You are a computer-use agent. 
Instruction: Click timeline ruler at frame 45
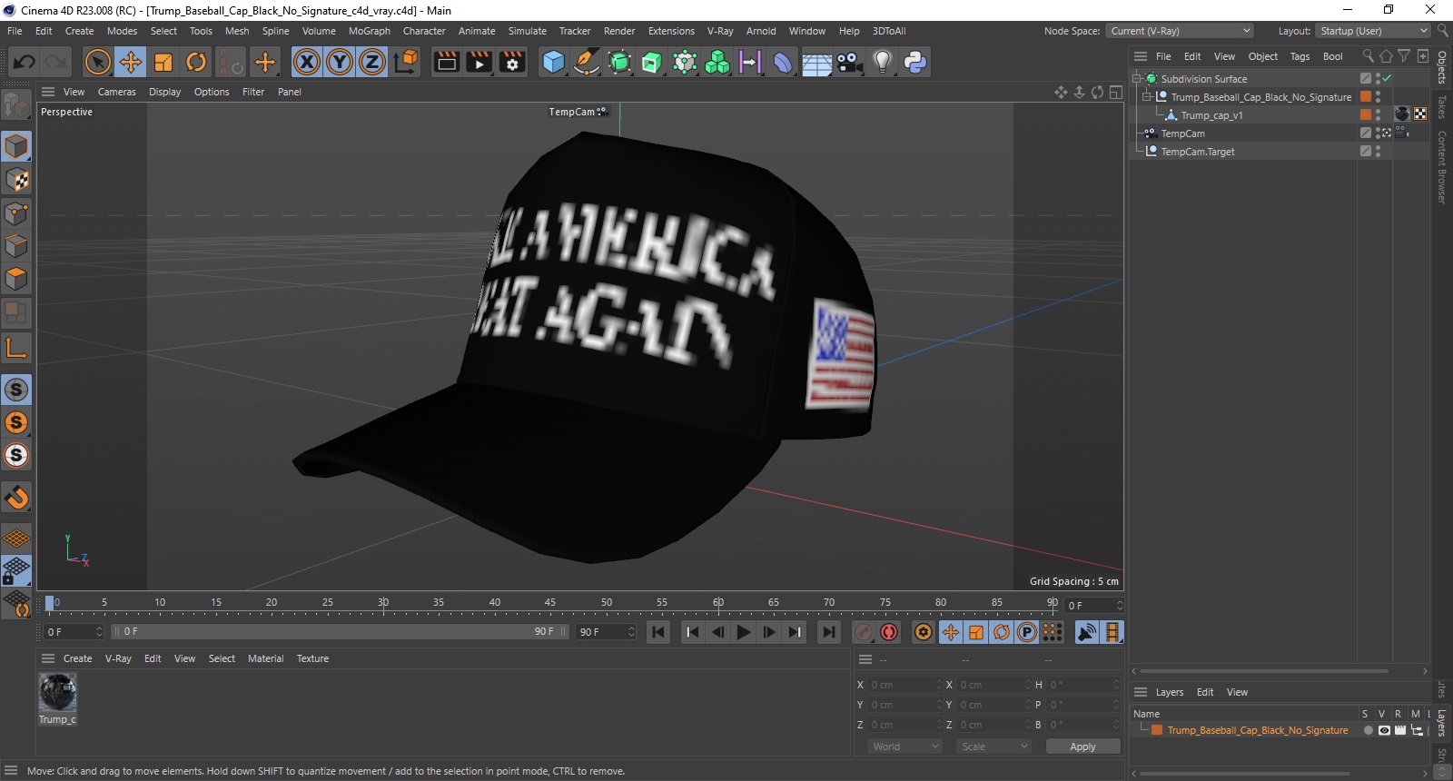(550, 603)
